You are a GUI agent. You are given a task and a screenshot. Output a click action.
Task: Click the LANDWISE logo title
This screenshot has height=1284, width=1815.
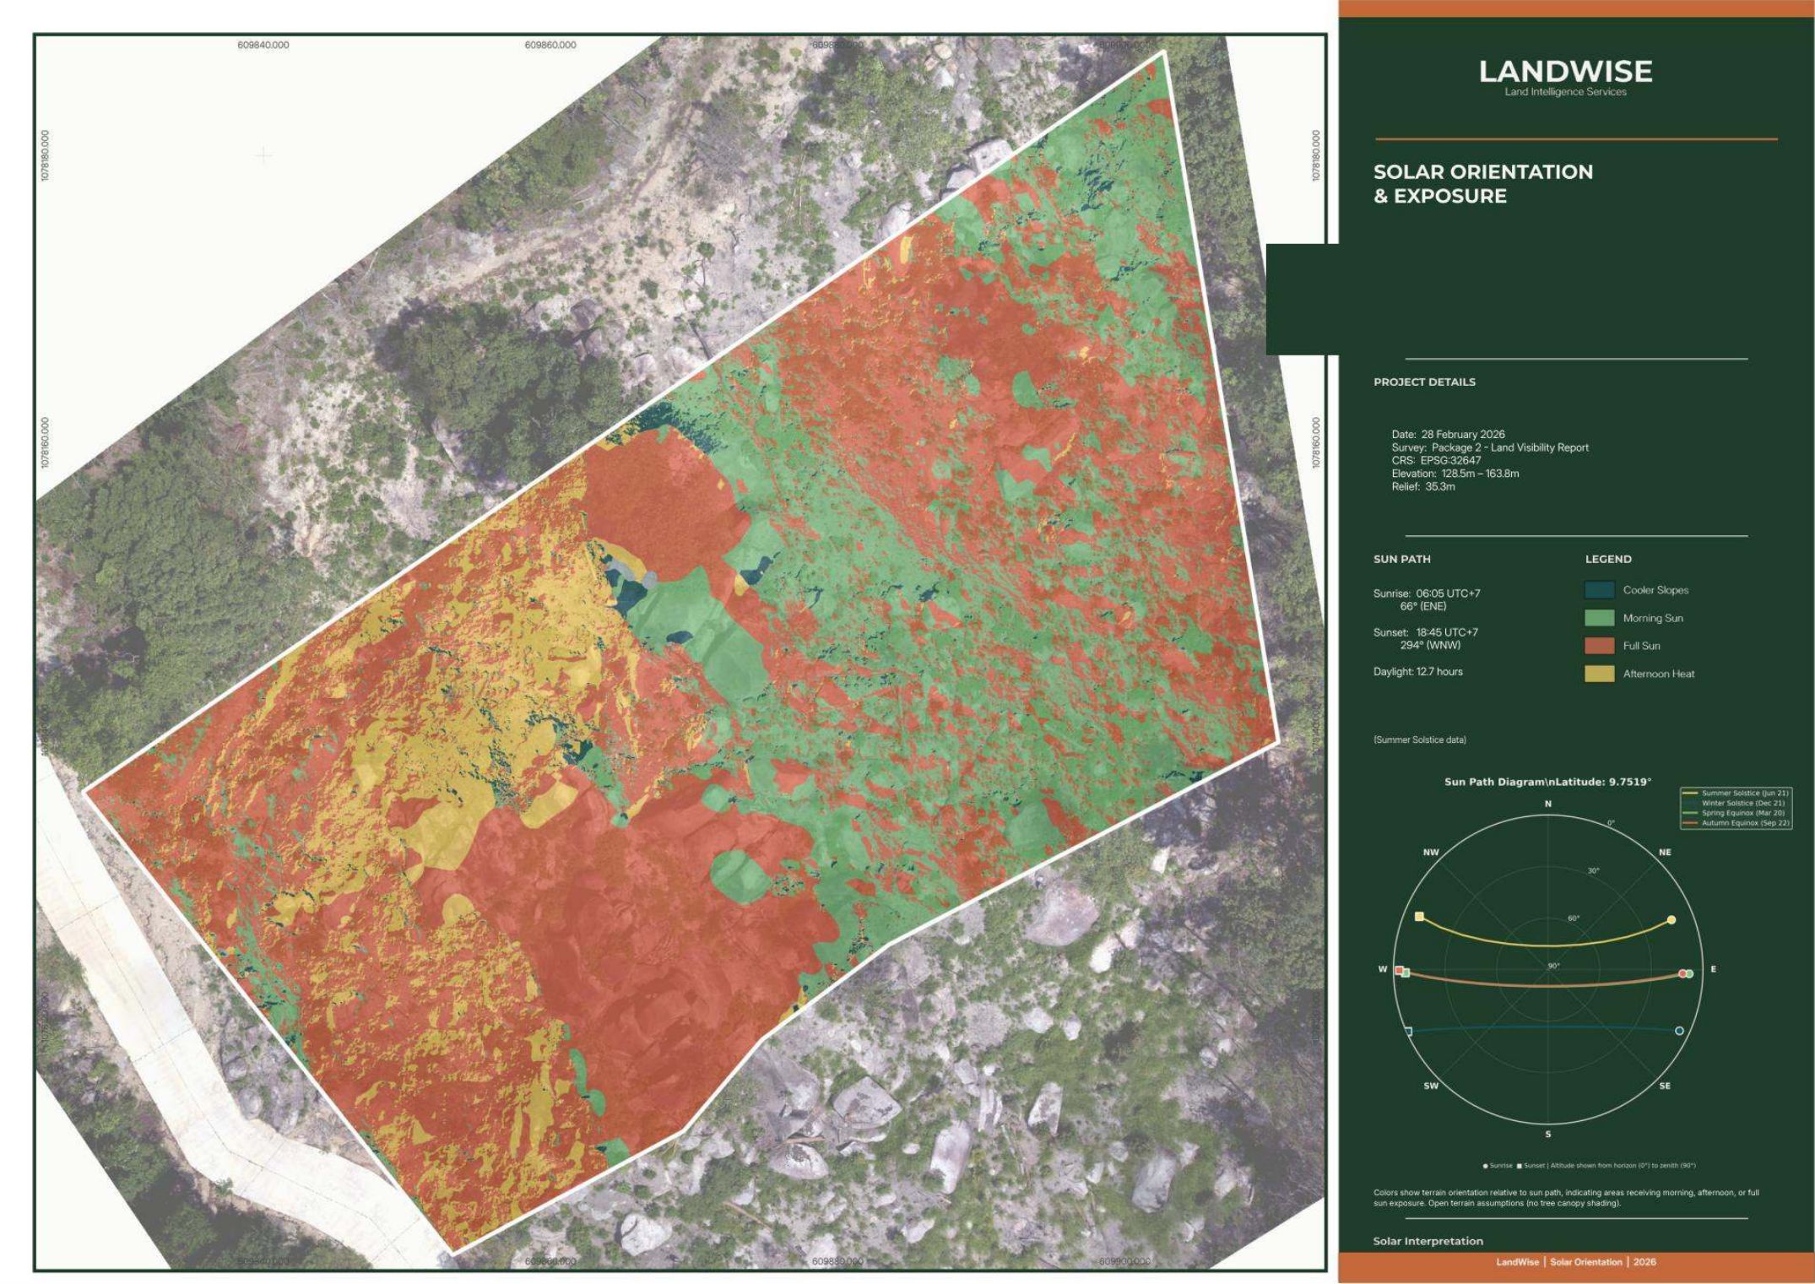[x=1565, y=71]
